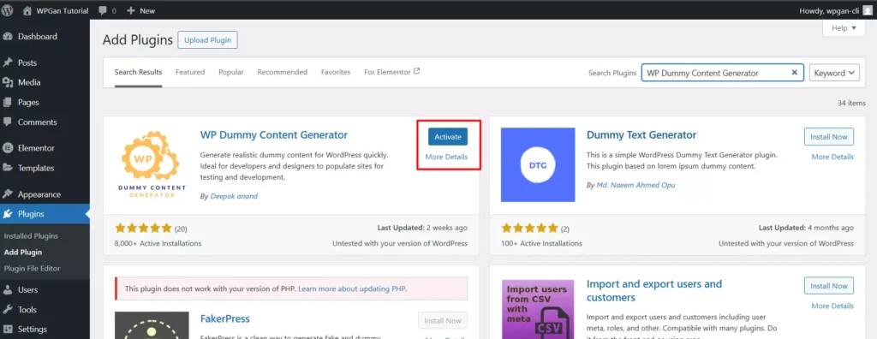877x339 pixels.
Task: Open the comments bubble icon in admin bar
Action: tap(103, 10)
